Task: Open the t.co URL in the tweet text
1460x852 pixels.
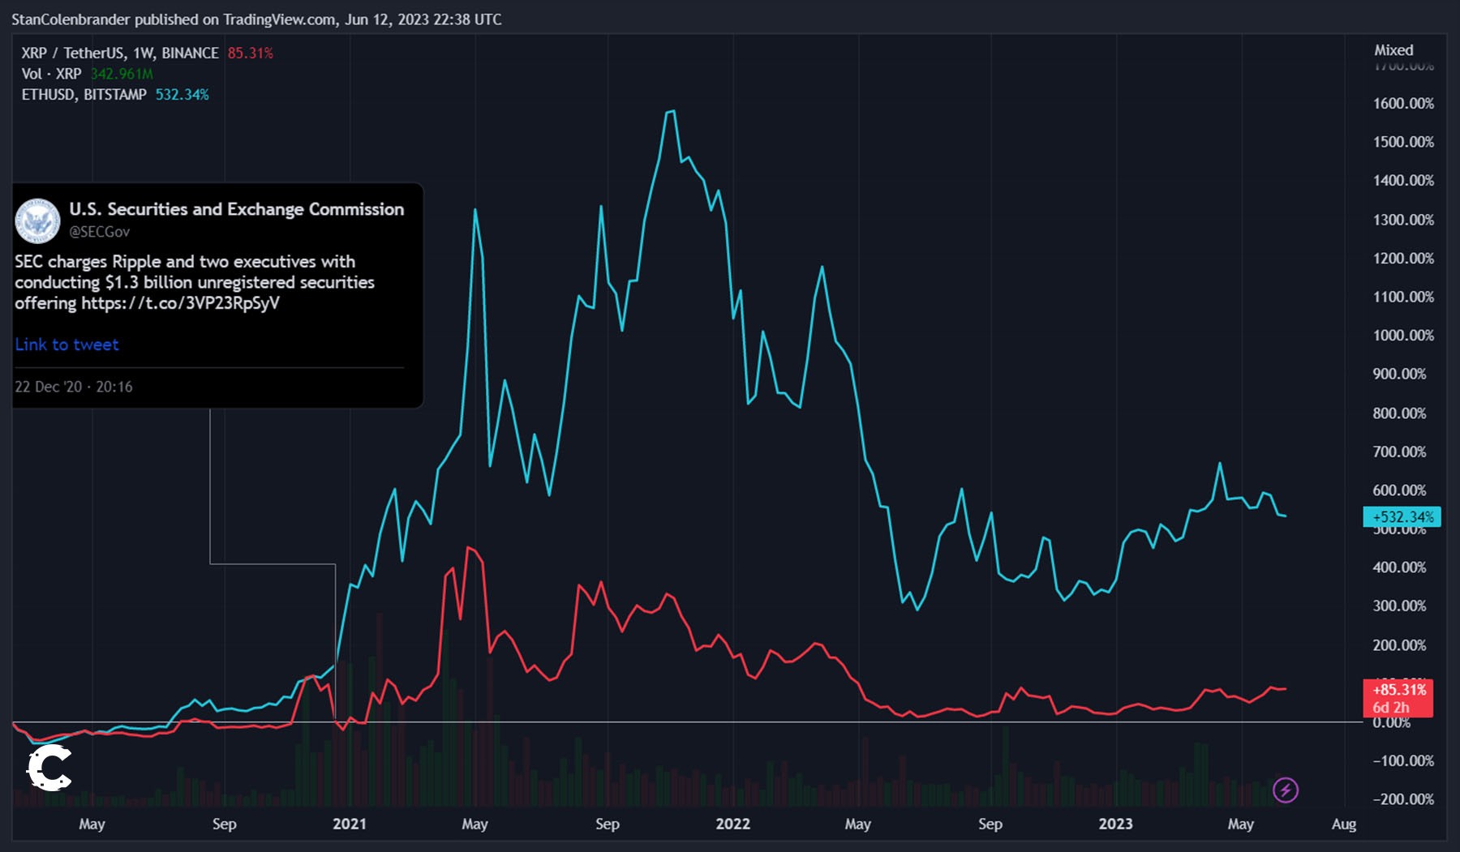Action: coord(180,303)
